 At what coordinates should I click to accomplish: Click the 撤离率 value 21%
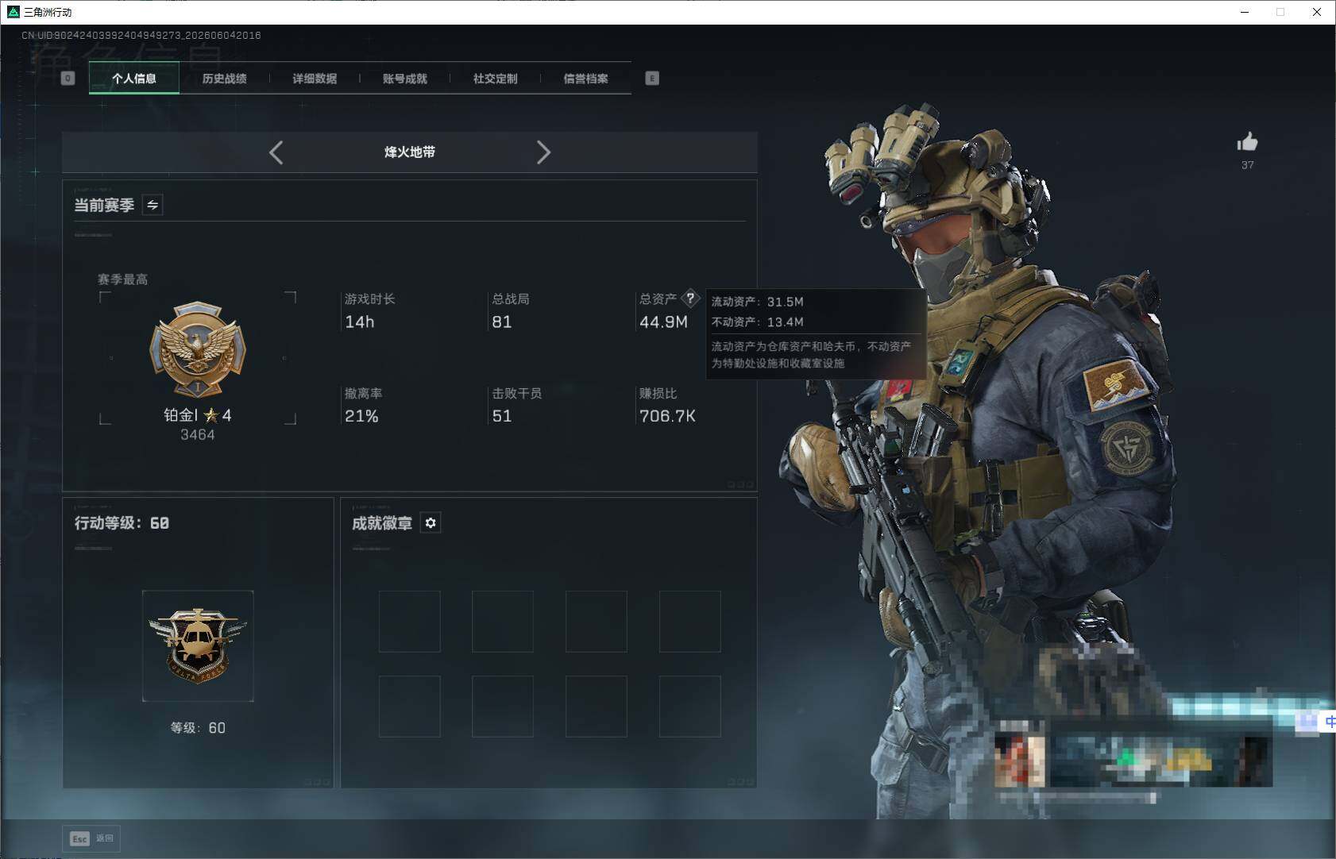point(361,416)
